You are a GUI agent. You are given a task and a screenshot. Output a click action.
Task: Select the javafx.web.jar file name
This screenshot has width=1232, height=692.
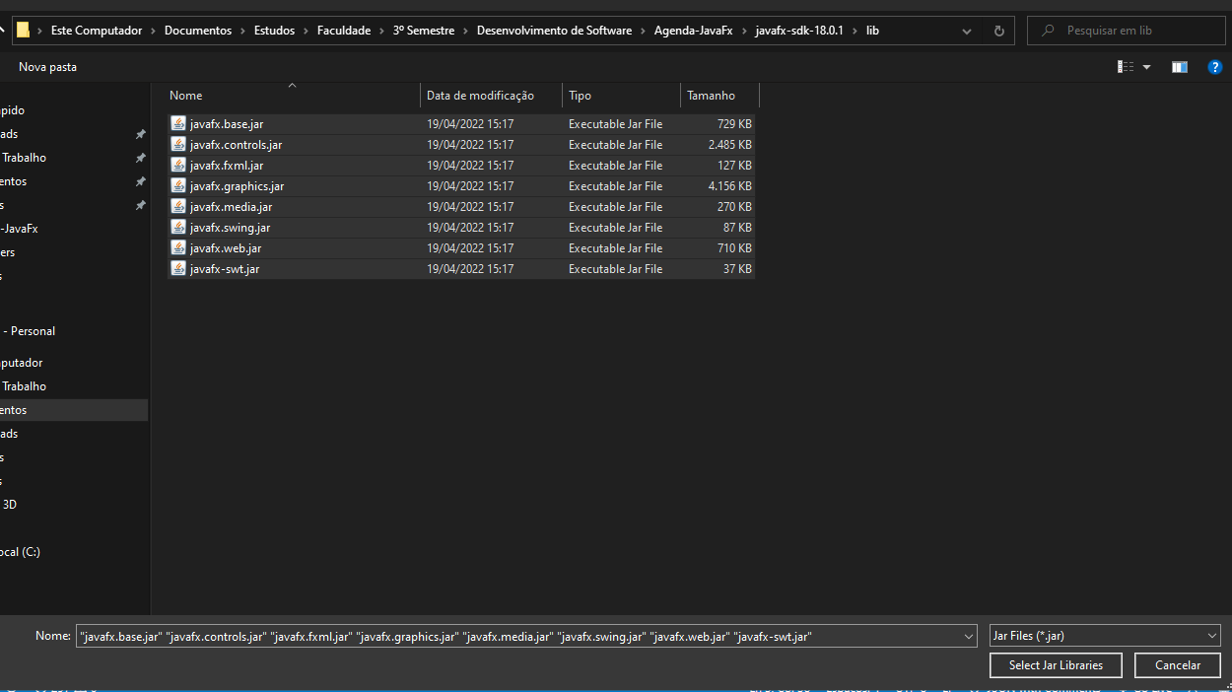226,248
